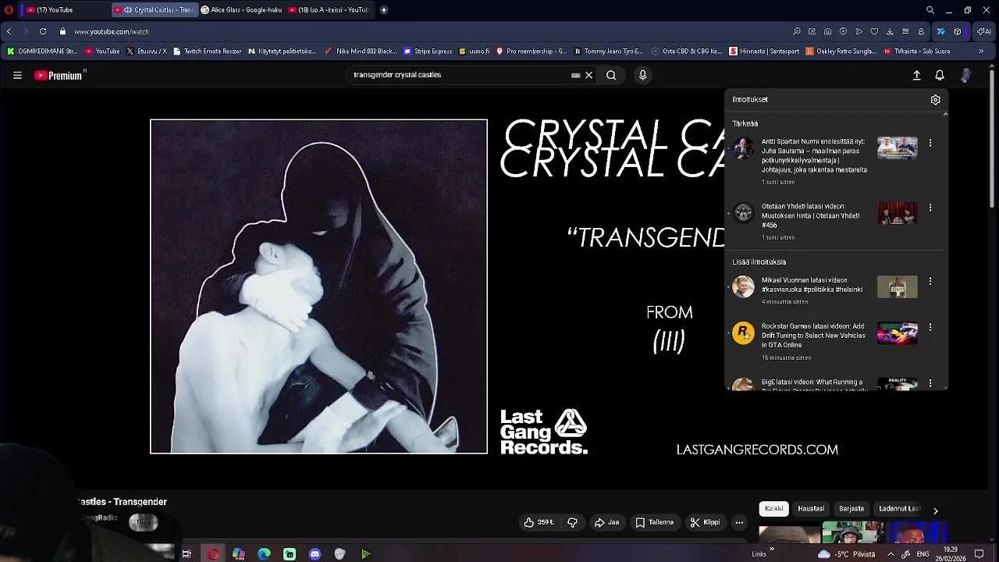Open the Opera GX taskbar icon
999x562 pixels.
point(213,554)
